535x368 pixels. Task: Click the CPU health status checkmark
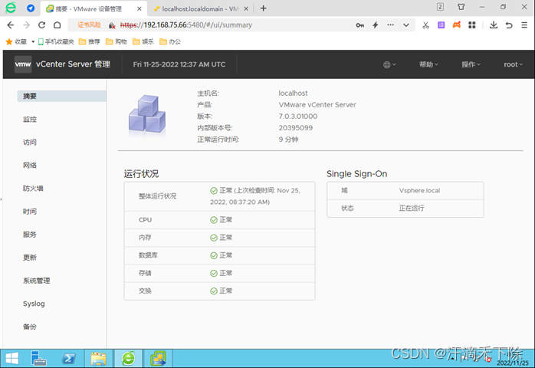[x=214, y=220]
